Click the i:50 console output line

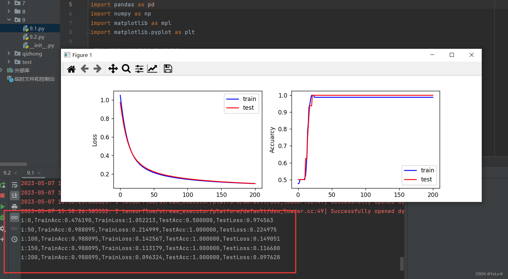(x=149, y=230)
